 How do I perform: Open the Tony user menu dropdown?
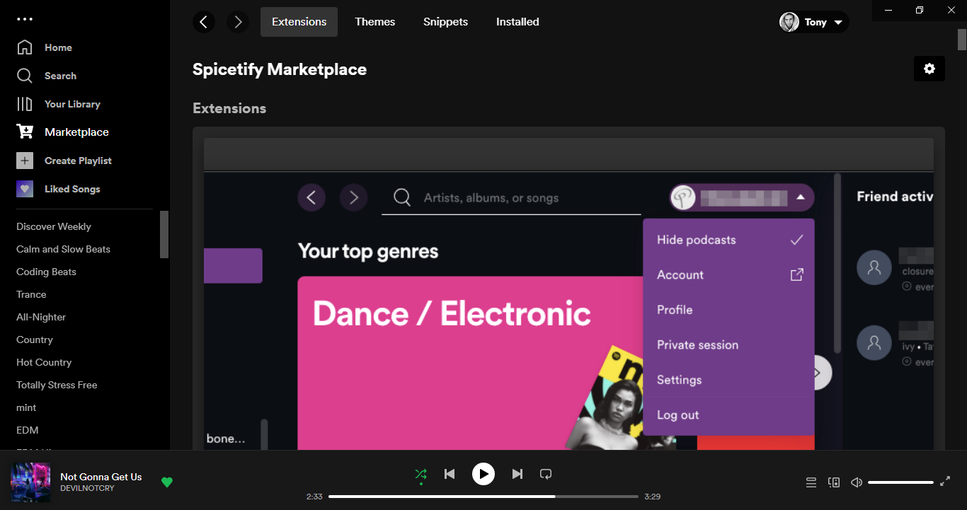click(x=813, y=22)
